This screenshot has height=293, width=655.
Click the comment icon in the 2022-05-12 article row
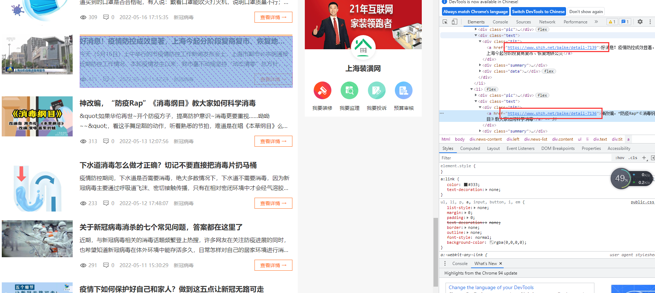tap(106, 203)
